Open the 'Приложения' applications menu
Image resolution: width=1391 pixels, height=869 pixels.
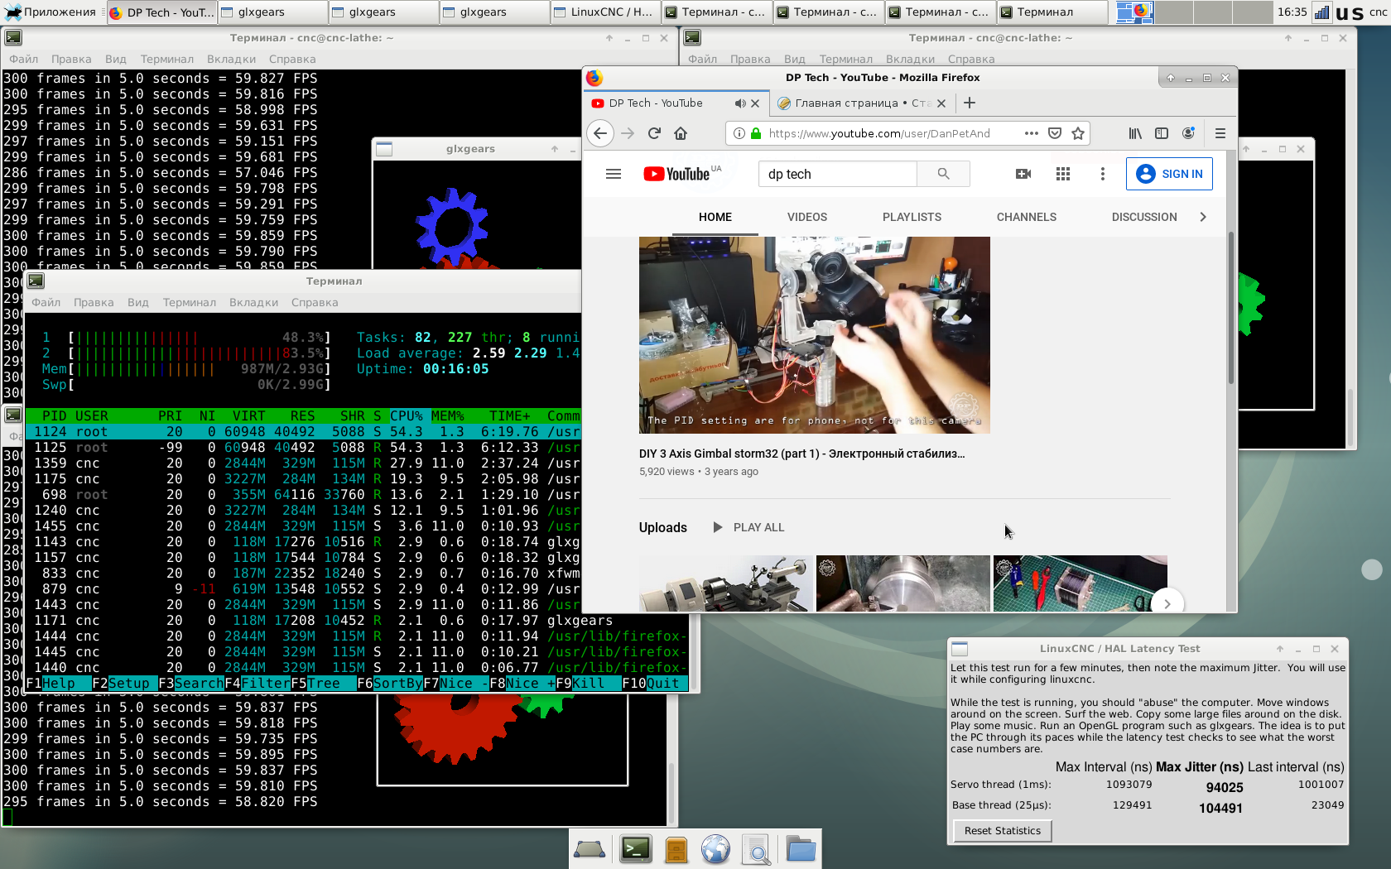point(51,12)
